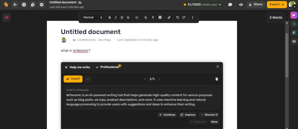The image size is (298, 129).
Task: Toggle underline formatting
Action: pyautogui.click(x=122, y=18)
